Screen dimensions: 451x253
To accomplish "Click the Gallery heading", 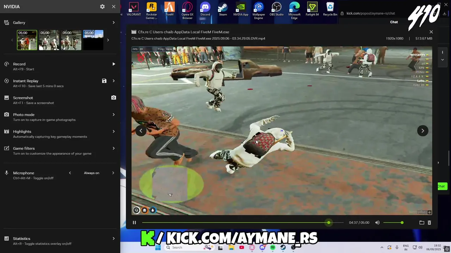I will click(19, 22).
